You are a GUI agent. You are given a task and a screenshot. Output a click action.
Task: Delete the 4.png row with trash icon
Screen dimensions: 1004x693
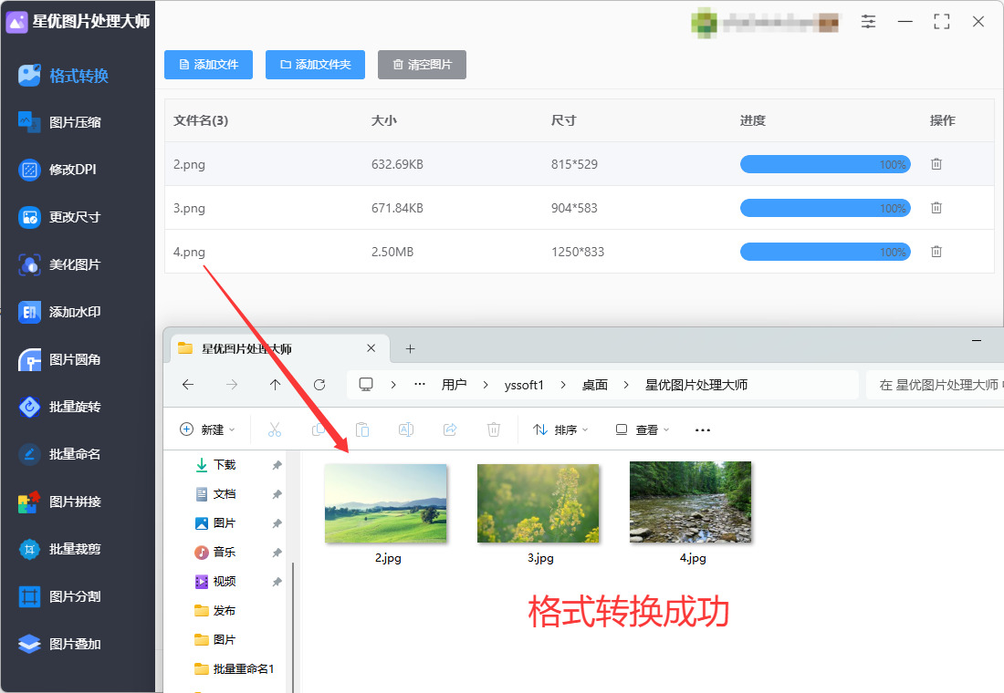tap(936, 252)
